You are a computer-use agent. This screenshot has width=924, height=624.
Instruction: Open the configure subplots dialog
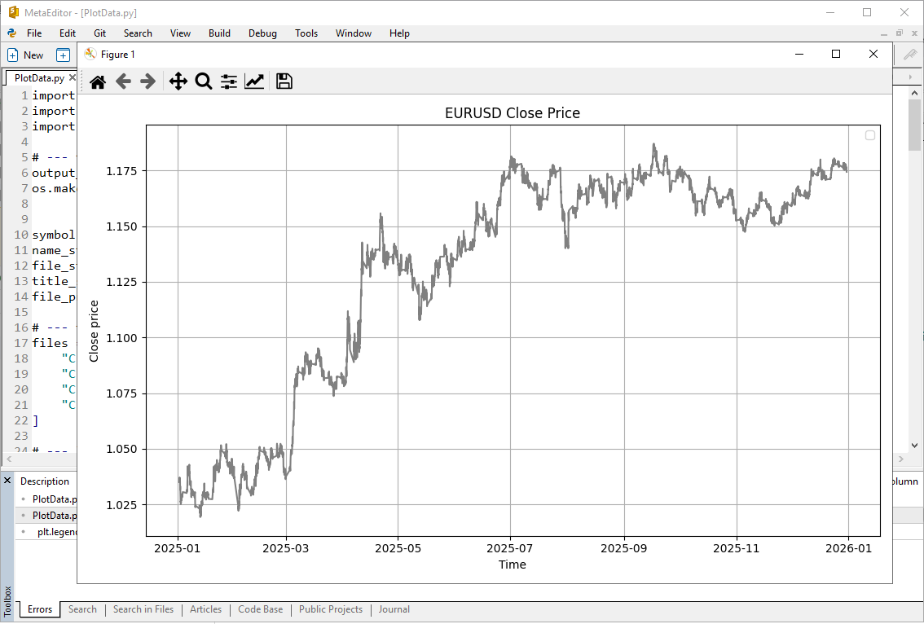pyautogui.click(x=228, y=81)
